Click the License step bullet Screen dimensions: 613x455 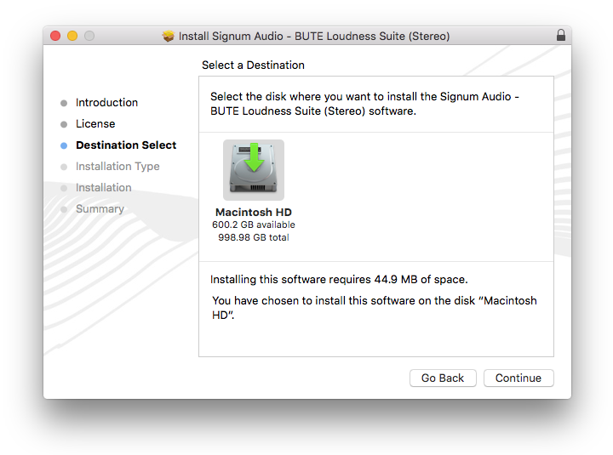click(64, 124)
